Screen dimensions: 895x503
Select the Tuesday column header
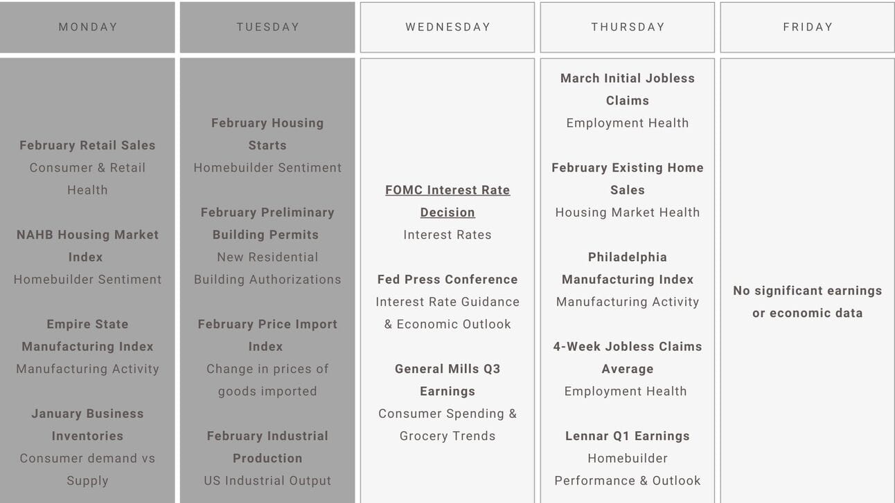(267, 27)
